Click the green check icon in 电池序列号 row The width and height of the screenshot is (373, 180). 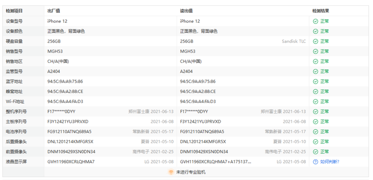(315, 132)
